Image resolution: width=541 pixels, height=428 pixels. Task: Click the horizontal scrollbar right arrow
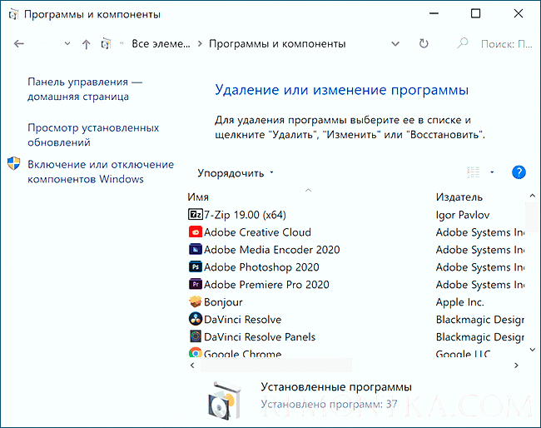(516, 366)
